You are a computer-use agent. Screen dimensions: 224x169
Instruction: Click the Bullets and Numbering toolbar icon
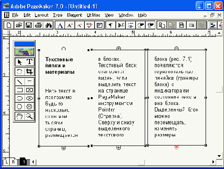click(x=130, y=25)
